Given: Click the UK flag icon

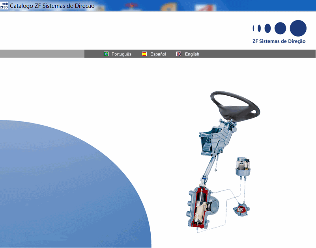Looking at the screenshot, I should pos(179,54).
